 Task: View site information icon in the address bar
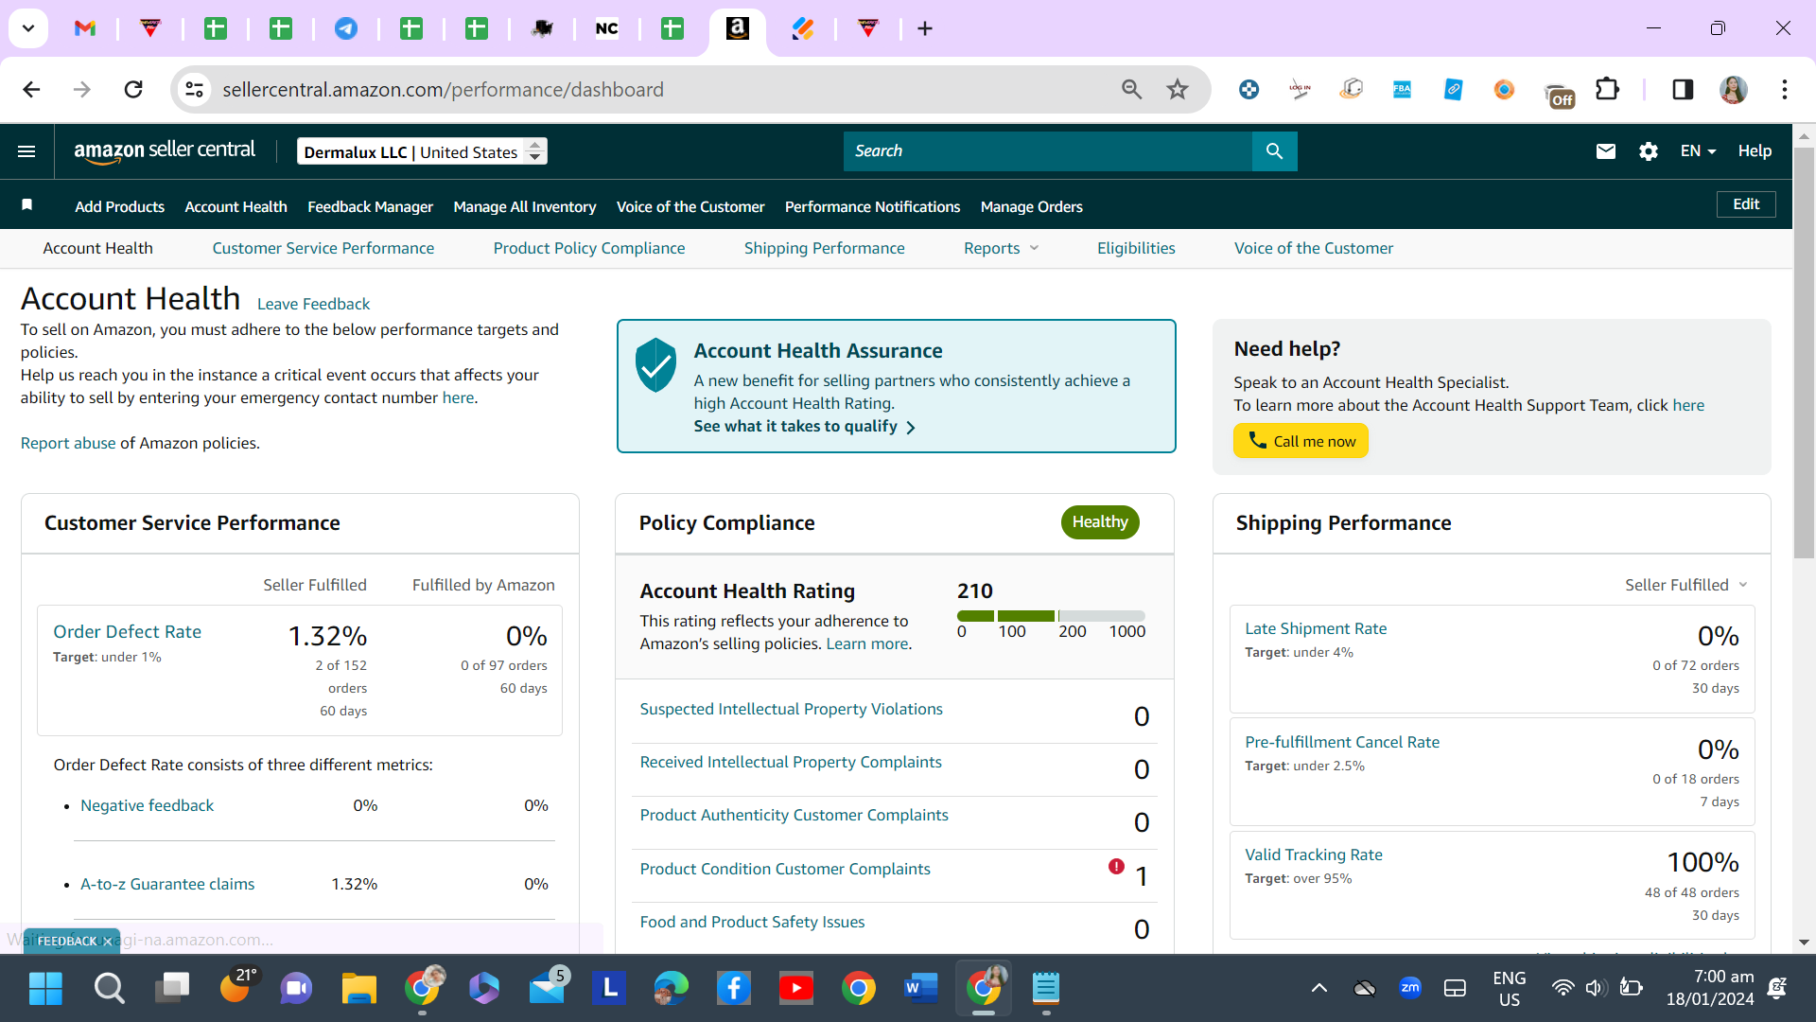(194, 90)
